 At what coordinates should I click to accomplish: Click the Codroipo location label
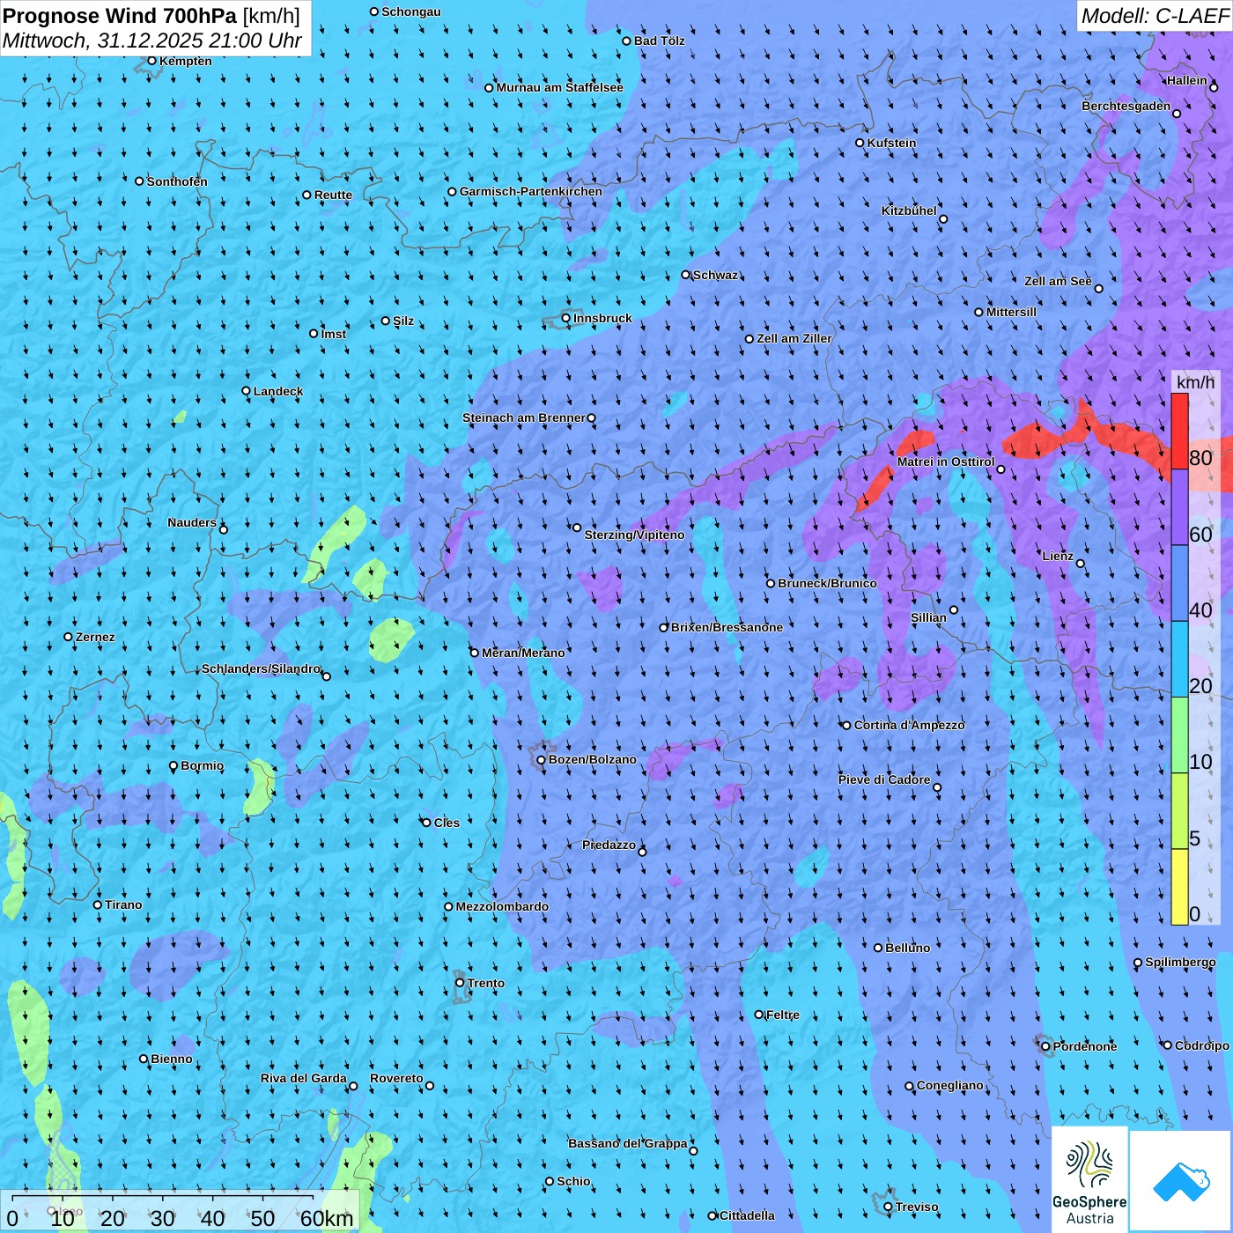click(1202, 1045)
